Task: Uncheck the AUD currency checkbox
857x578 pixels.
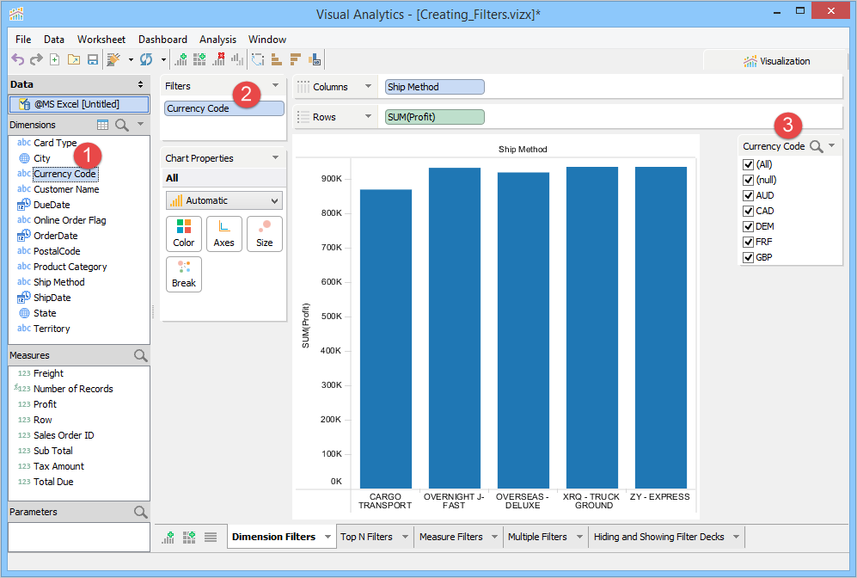Action: pyautogui.click(x=748, y=195)
